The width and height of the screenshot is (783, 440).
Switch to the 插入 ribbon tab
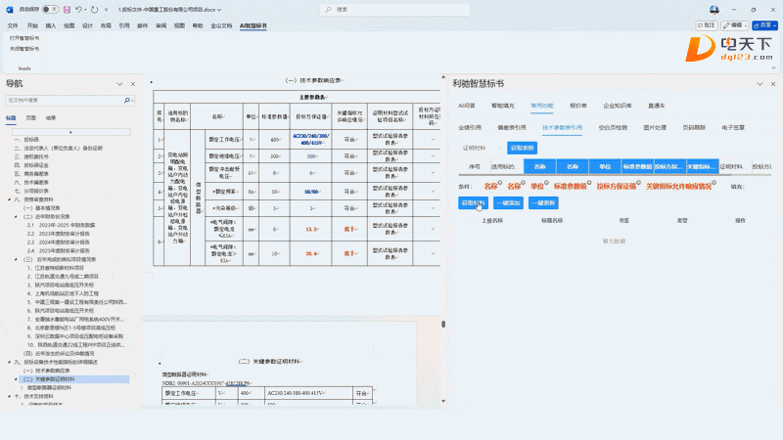(51, 25)
